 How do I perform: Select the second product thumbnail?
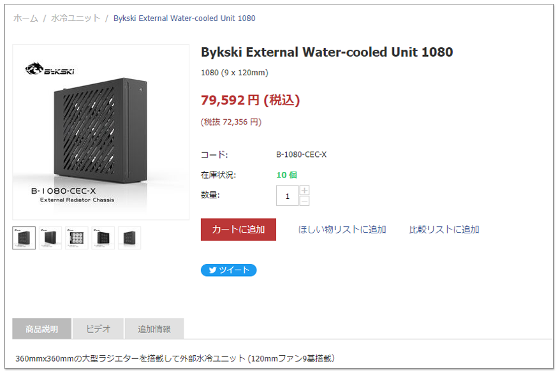tap(50, 238)
